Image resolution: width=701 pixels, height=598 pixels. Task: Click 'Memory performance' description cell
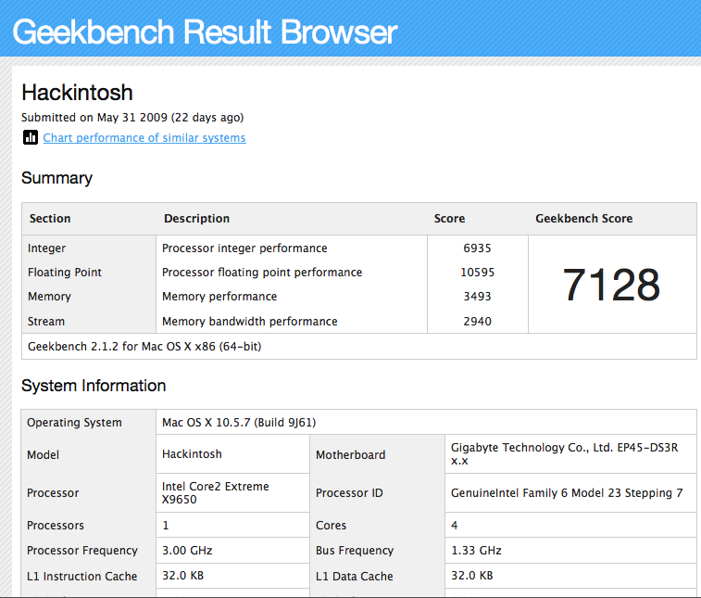tap(219, 297)
